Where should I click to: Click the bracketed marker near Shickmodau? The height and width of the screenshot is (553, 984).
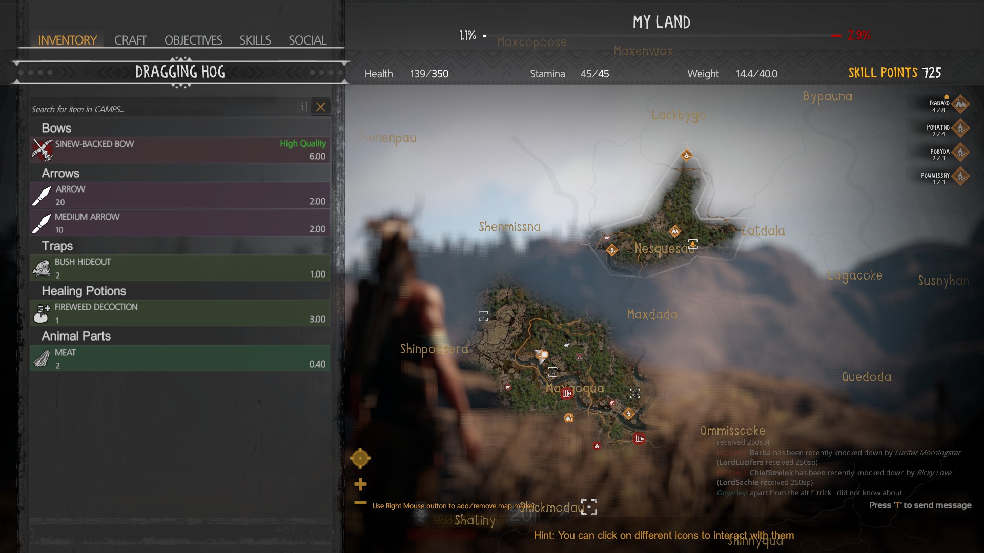589,507
